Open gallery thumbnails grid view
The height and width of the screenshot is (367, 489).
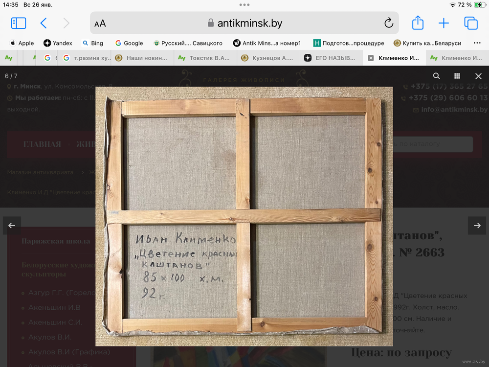click(457, 76)
